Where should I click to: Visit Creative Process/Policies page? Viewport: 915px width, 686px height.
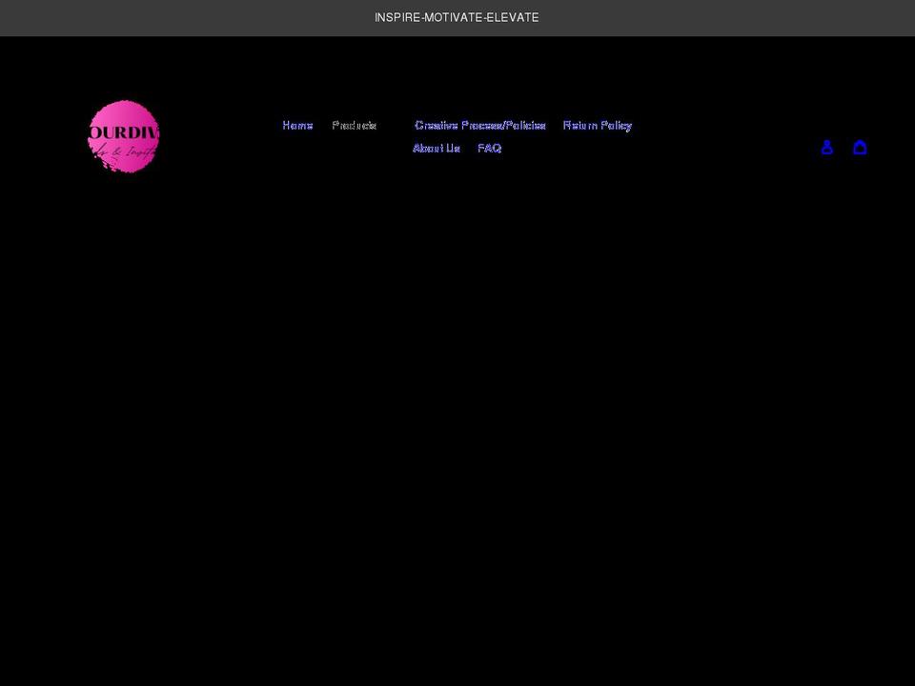(x=479, y=125)
